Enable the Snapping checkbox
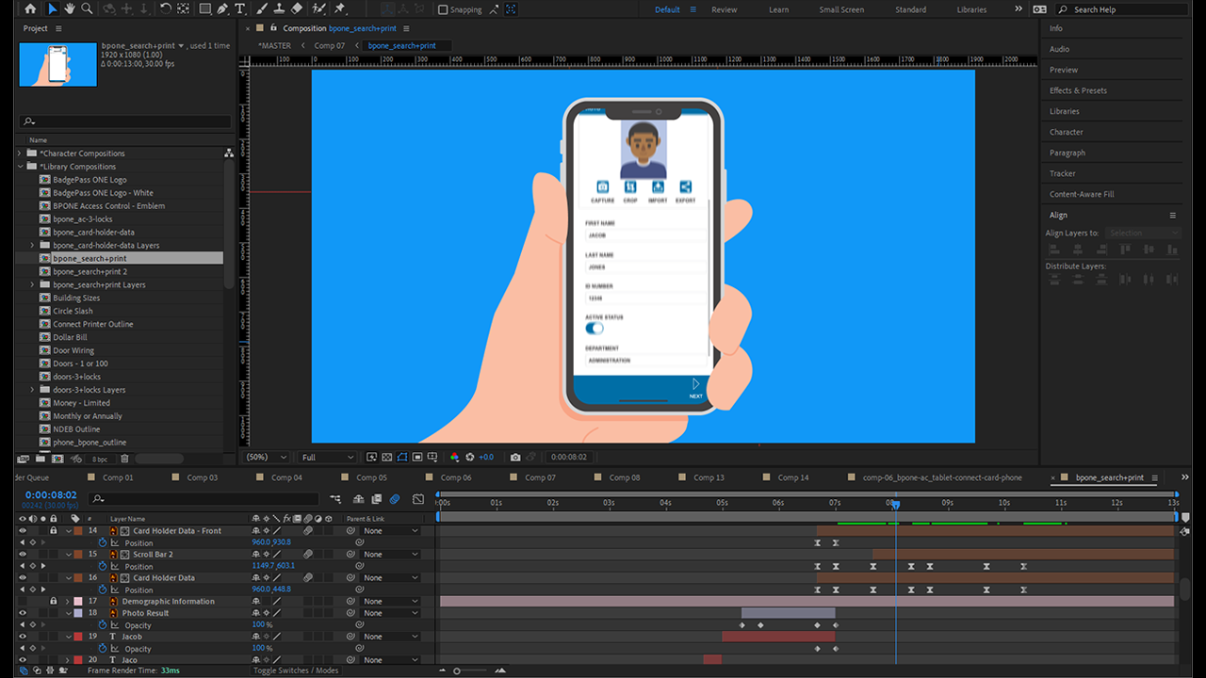This screenshot has width=1206, height=678. coord(443,9)
